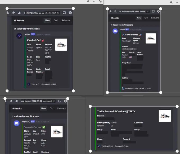180x154 pixels.
Task: Click the search field containing 'during: 2022-03-22 successful'
Action: tap(38, 101)
